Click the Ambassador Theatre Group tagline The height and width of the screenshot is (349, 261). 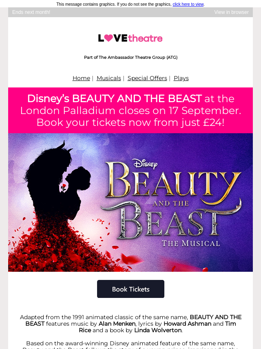pos(130,58)
